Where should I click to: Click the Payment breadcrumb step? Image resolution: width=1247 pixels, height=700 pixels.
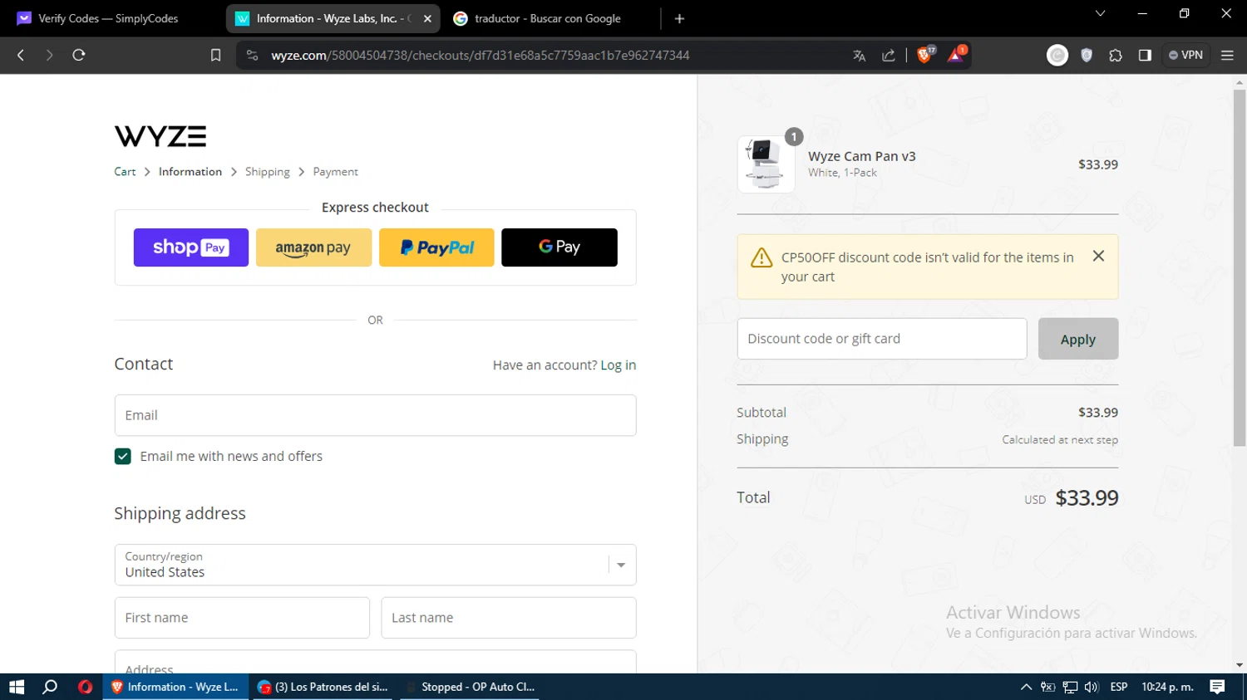point(336,172)
